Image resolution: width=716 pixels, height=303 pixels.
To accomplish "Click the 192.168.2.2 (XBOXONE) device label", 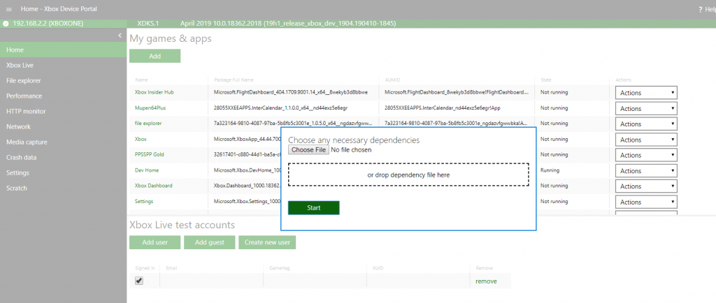I will click(x=48, y=23).
